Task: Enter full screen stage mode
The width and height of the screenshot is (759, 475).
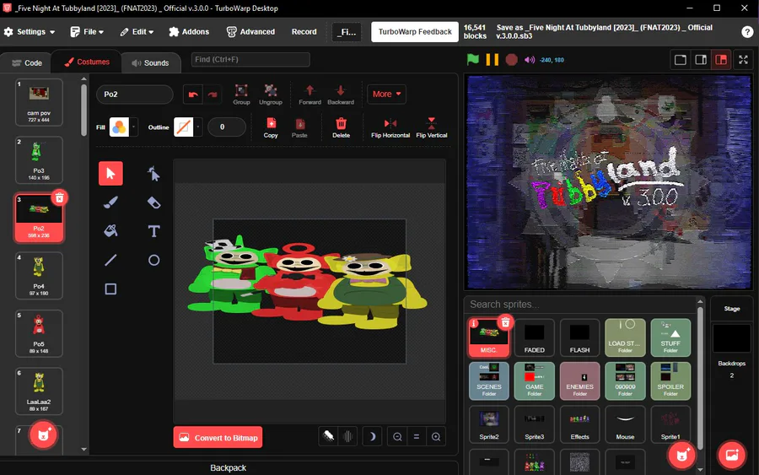Action: tap(743, 60)
